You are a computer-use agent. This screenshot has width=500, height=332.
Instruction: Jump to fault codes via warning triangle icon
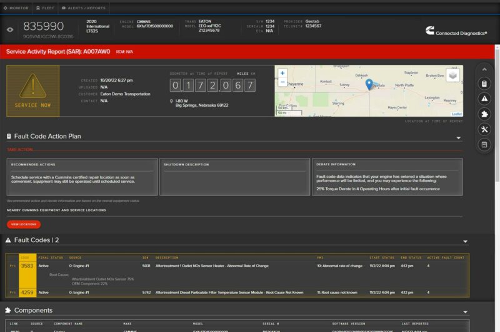484,99
